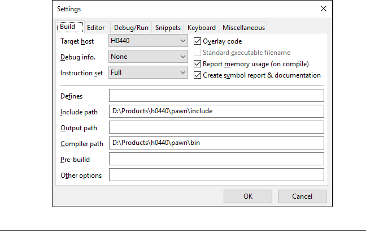
Task: Switch to the Editor tab
Action: pyautogui.click(x=96, y=28)
